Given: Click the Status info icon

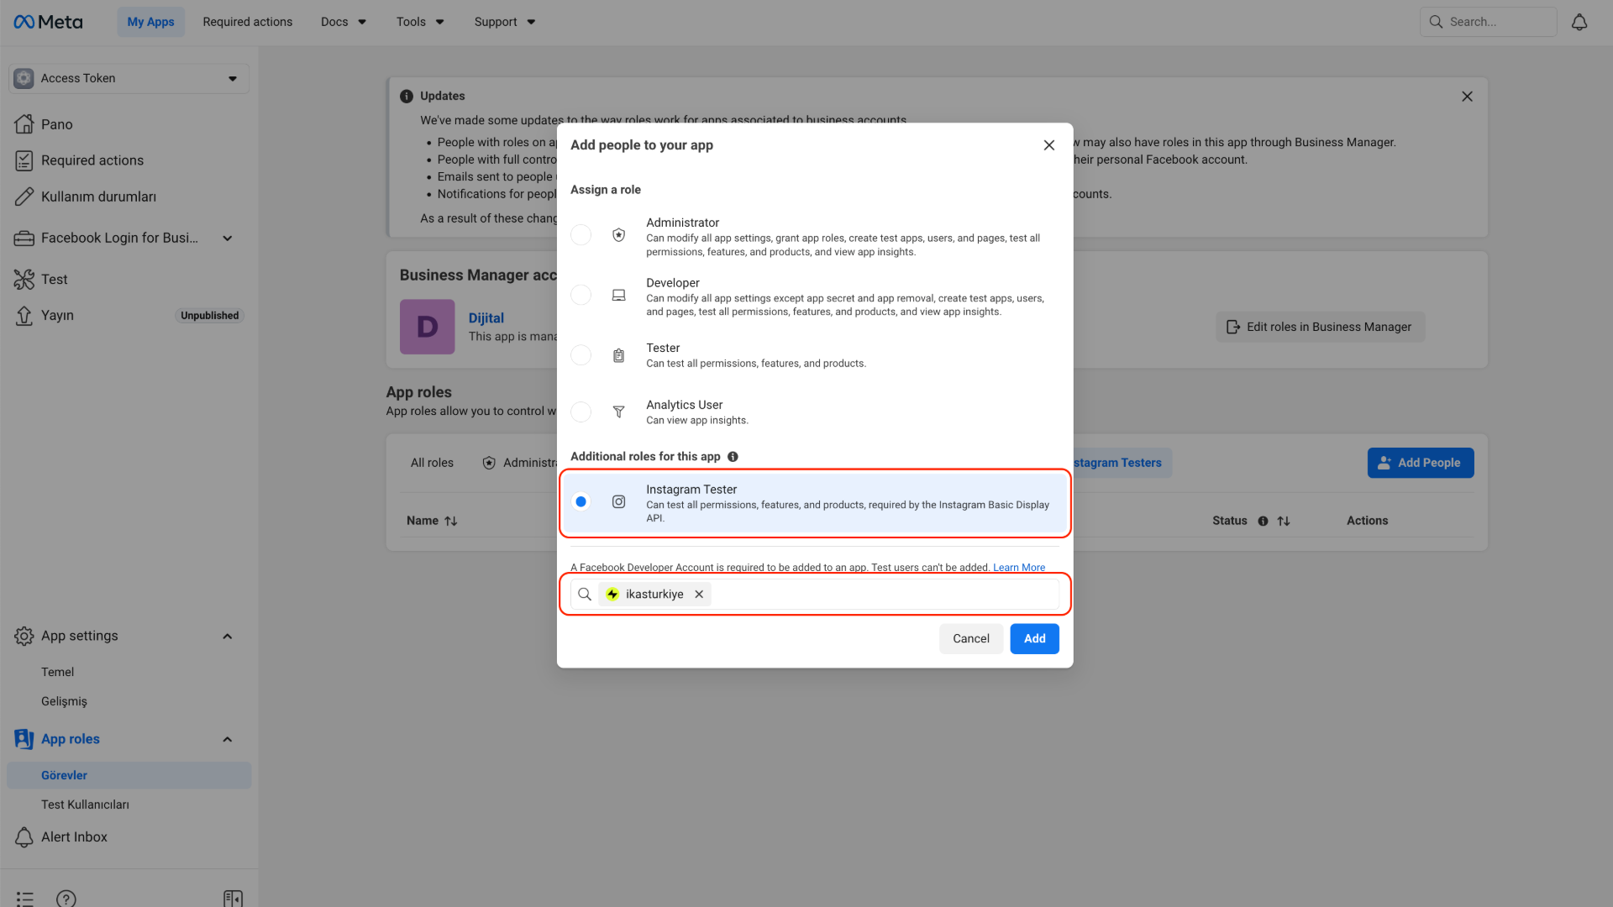Looking at the screenshot, I should tap(1263, 522).
